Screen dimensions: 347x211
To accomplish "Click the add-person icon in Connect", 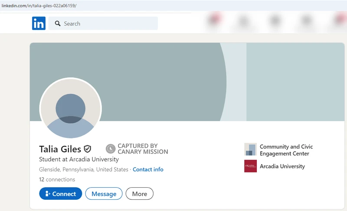I will 48,194.
